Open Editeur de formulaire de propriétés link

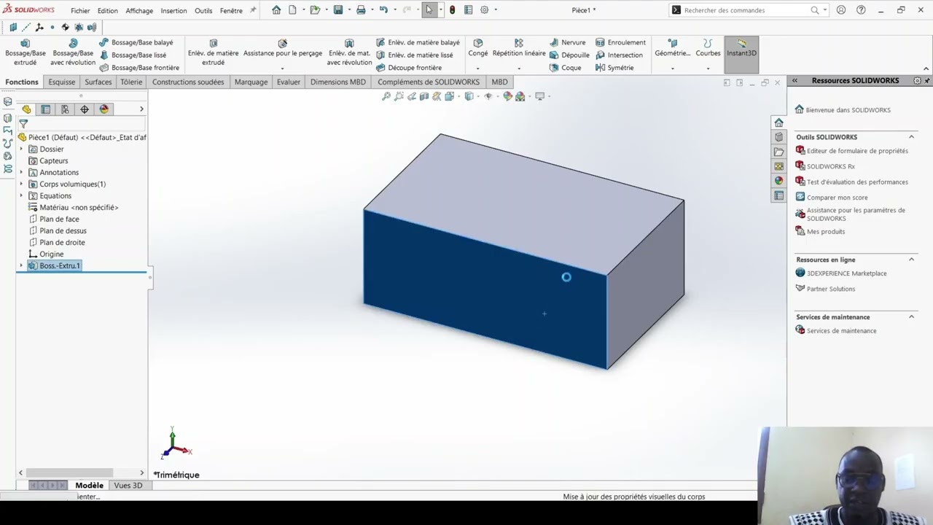(857, 151)
